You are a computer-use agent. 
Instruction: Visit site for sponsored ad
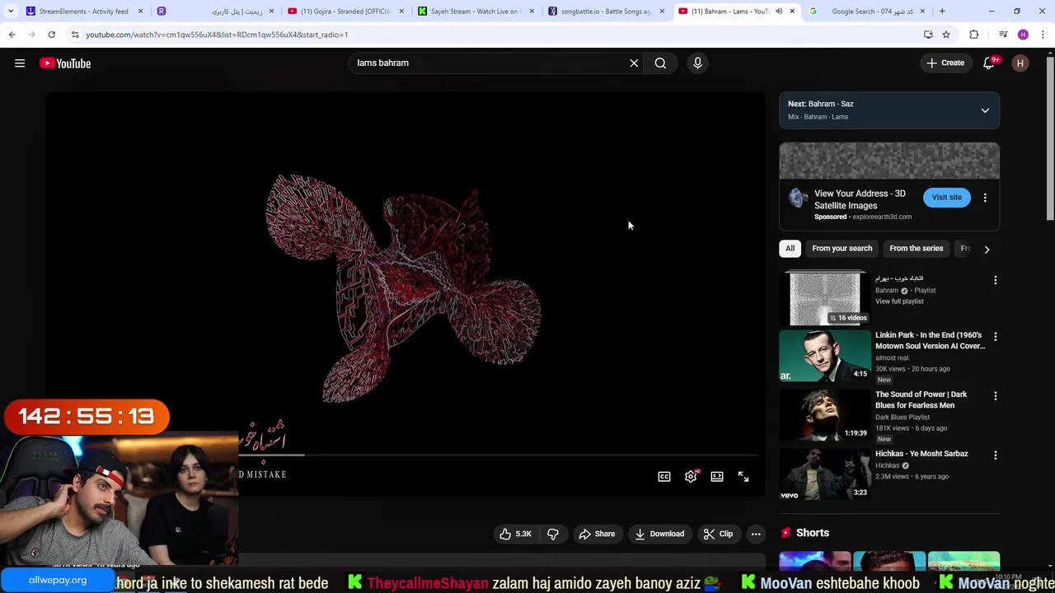pyautogui.click(x=946, y=197)
